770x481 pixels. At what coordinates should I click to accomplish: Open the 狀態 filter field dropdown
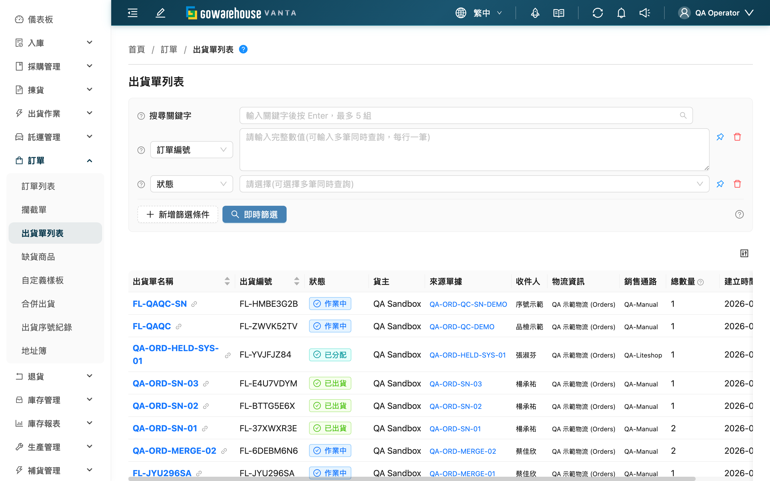(x=191, y=184)
